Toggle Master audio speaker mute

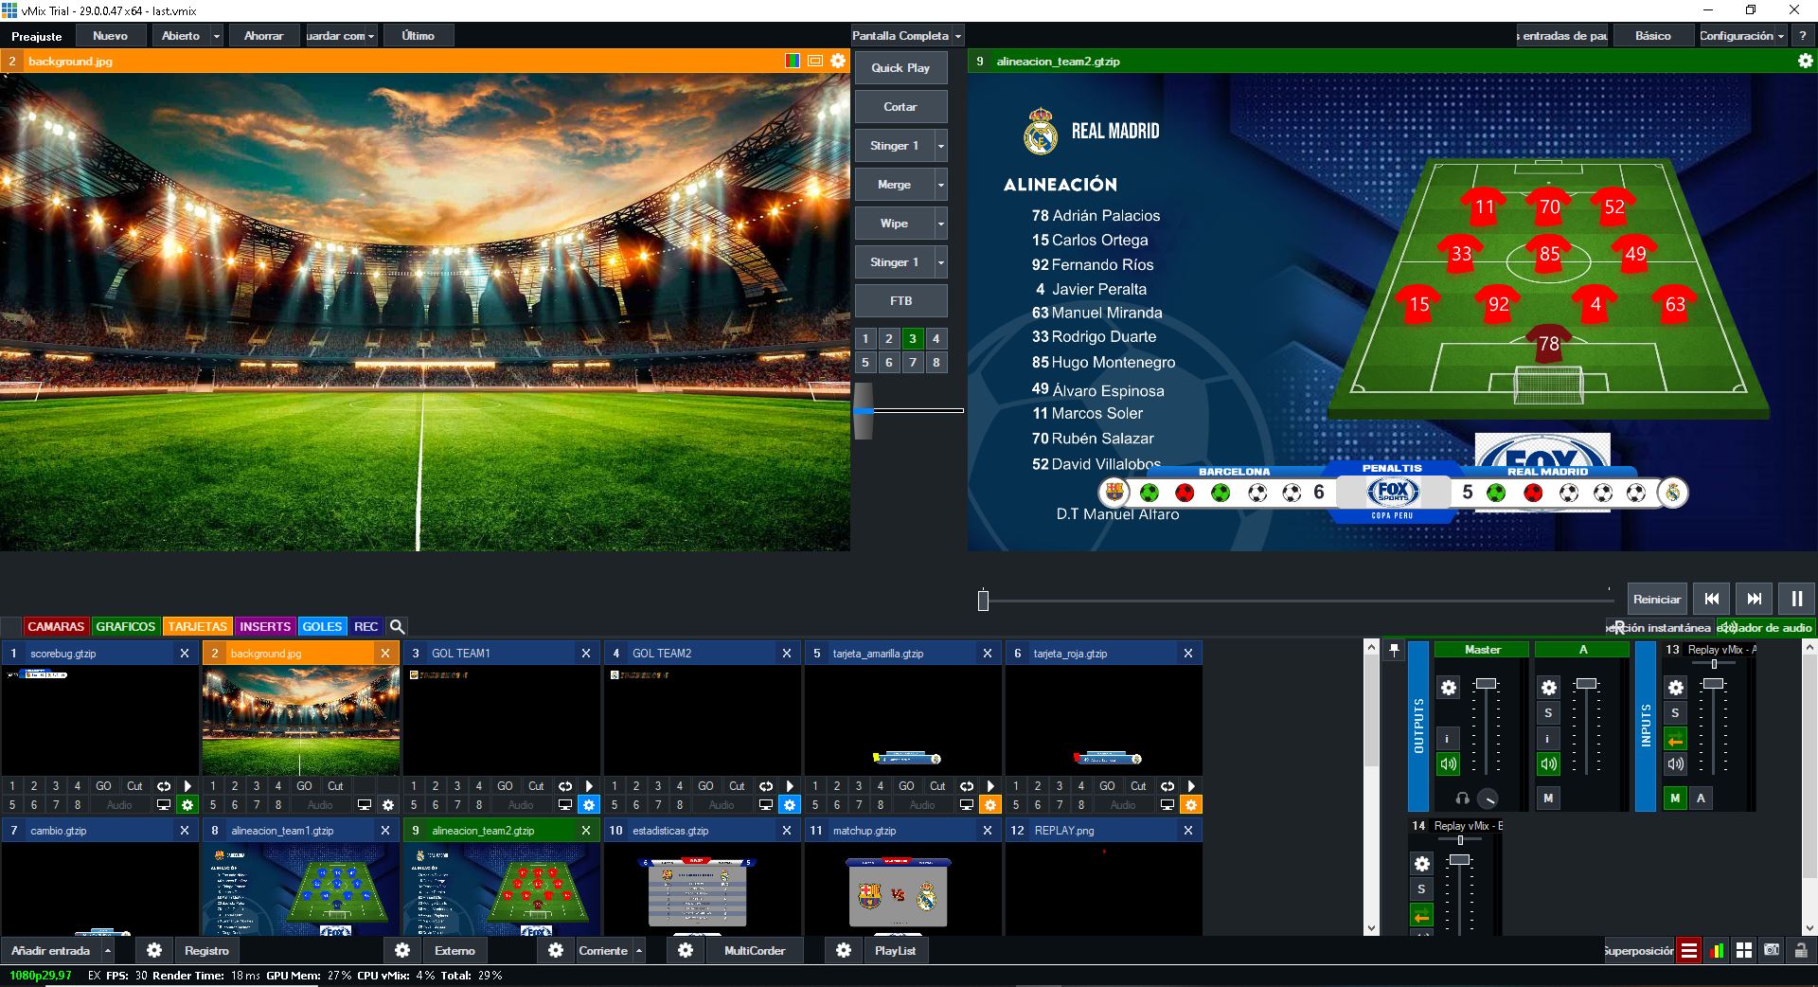click(1448, 763)
